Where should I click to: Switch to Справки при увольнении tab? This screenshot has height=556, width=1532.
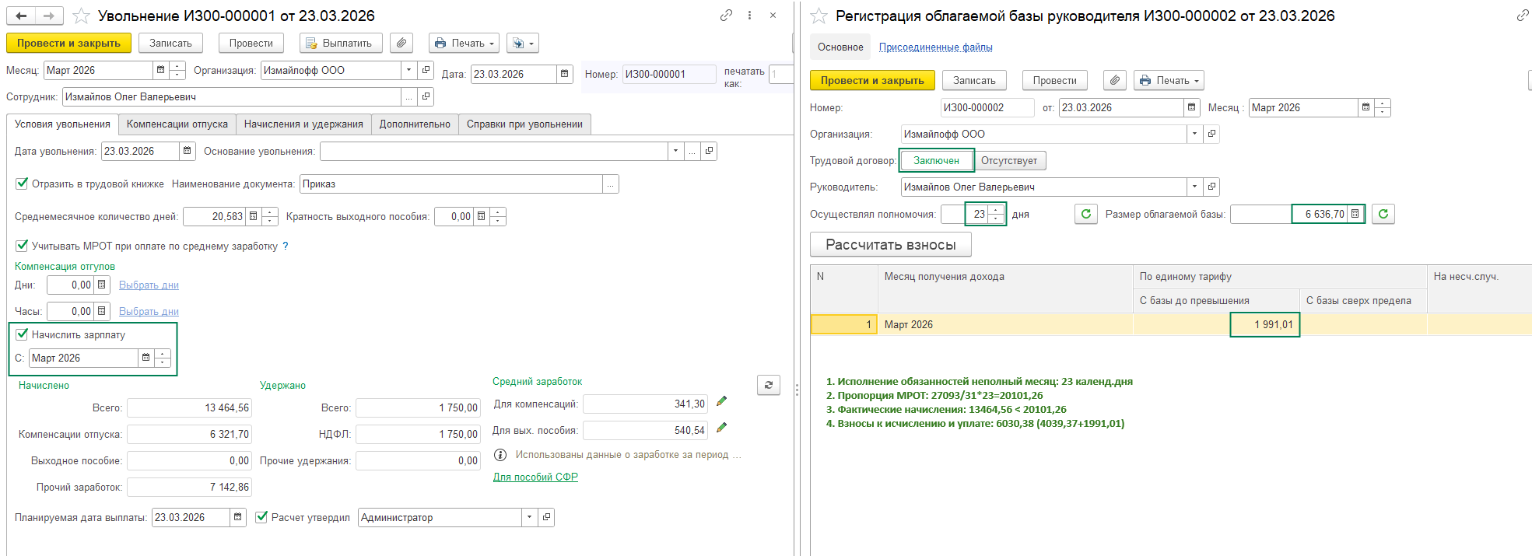(x=524, y=124)
